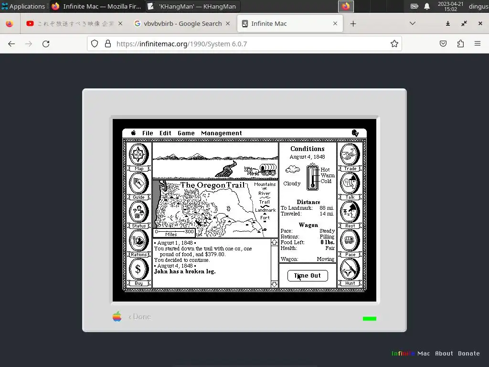Change Rations icon

(x=139, y=243)
